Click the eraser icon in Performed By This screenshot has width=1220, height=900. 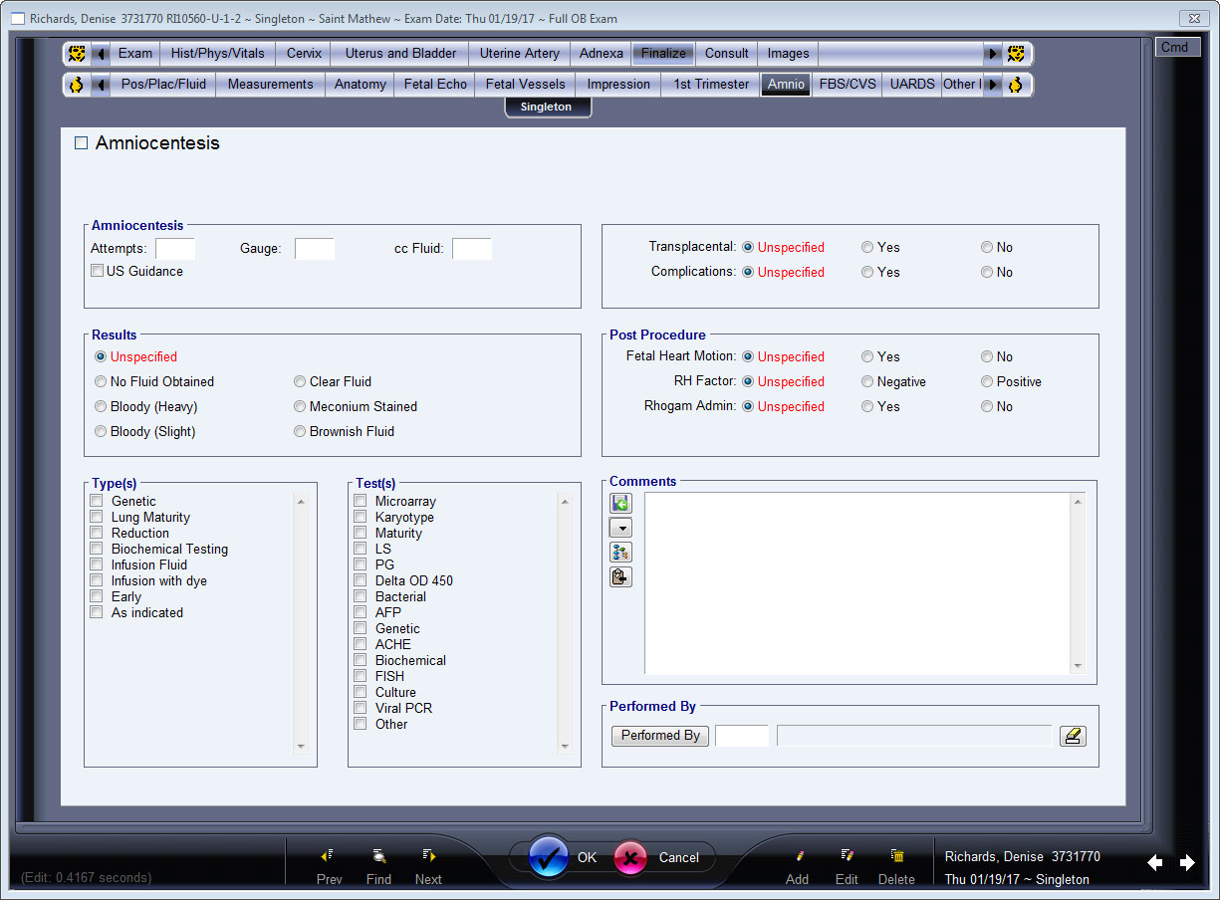(x=1073, y=736)
